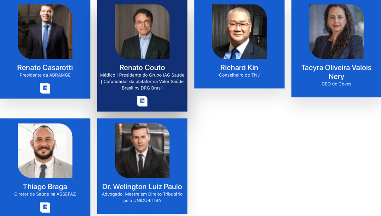This screenshot has width=381, height=216.
Task: Select the Dr. Welington Luiz Paulo heading
Action: (x=142, y=186)
